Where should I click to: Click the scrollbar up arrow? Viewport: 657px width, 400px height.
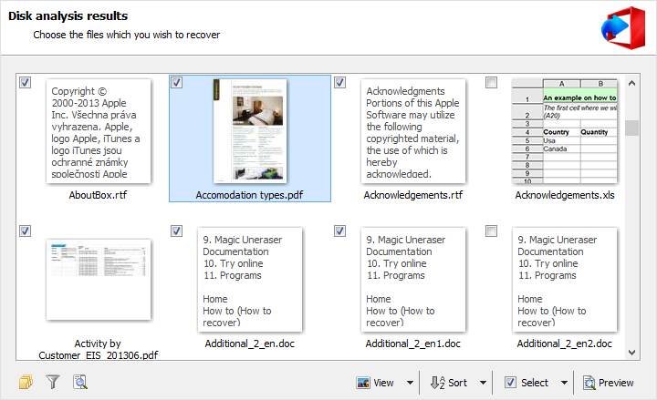tap(631, 83)
